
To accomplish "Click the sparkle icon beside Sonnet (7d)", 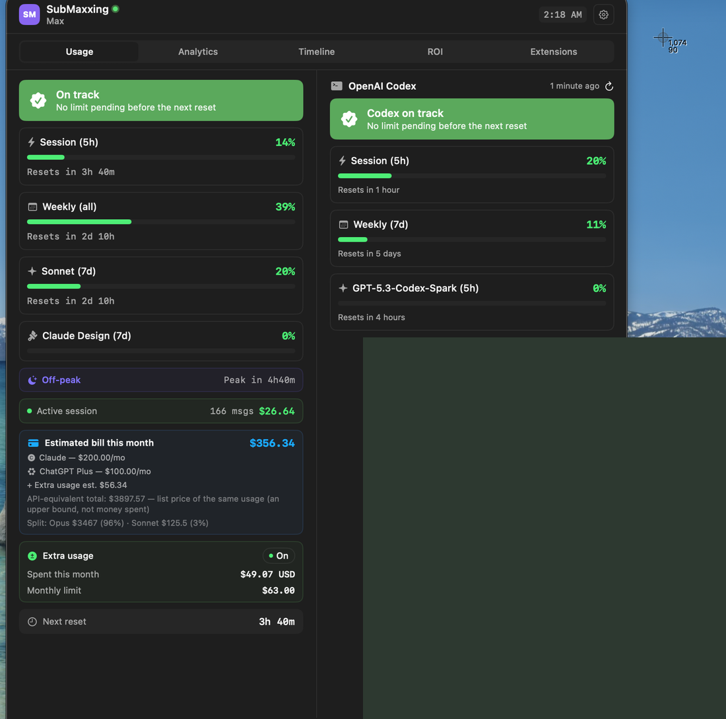I will [32, 271].
